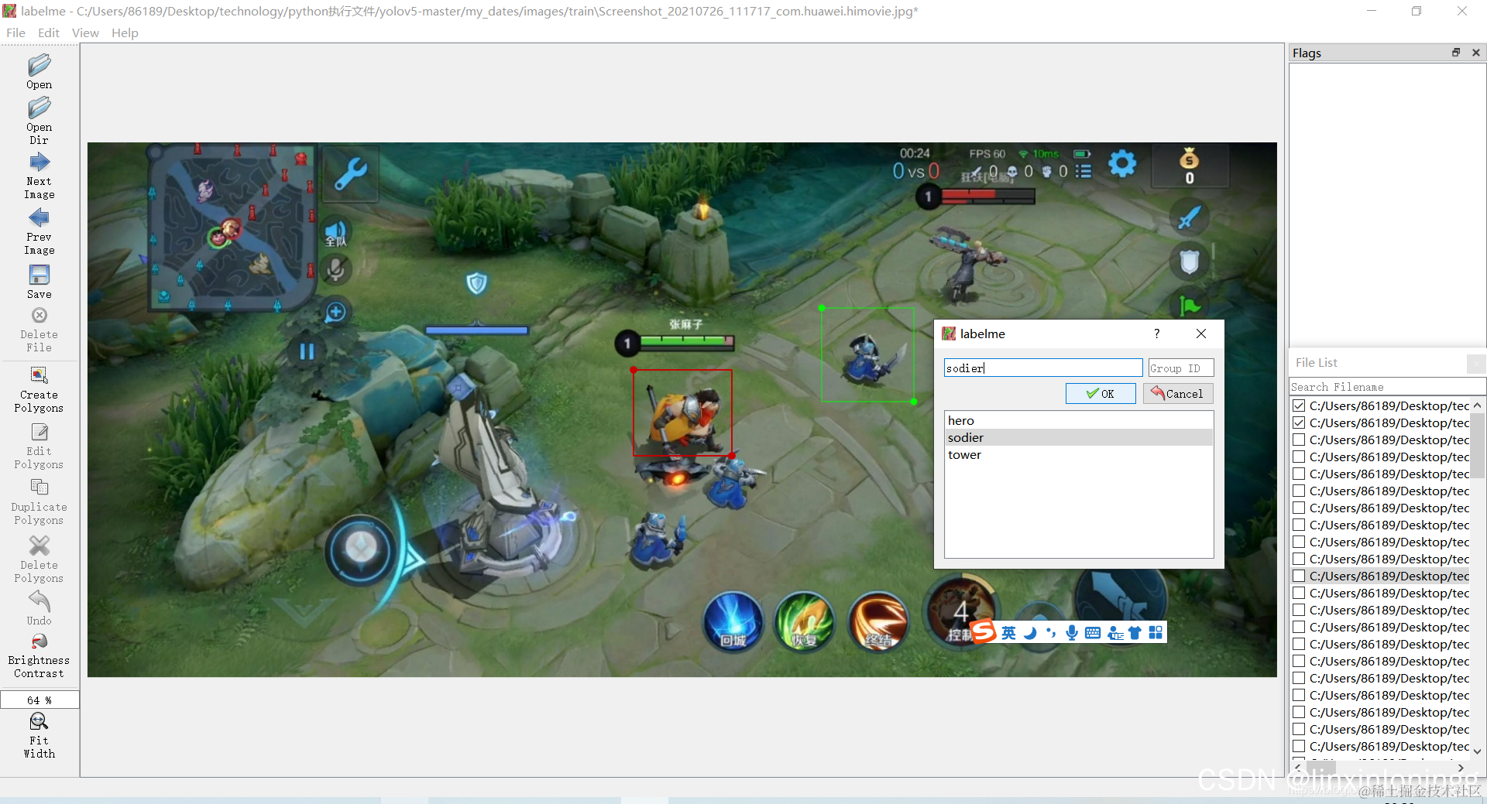Close the labelme label dialog
The height and width of the screenshot is (804, 1487).
(x=1201, y=334)
